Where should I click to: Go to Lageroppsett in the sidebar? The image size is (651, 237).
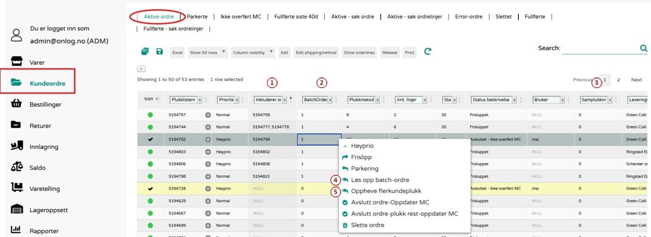48,210
